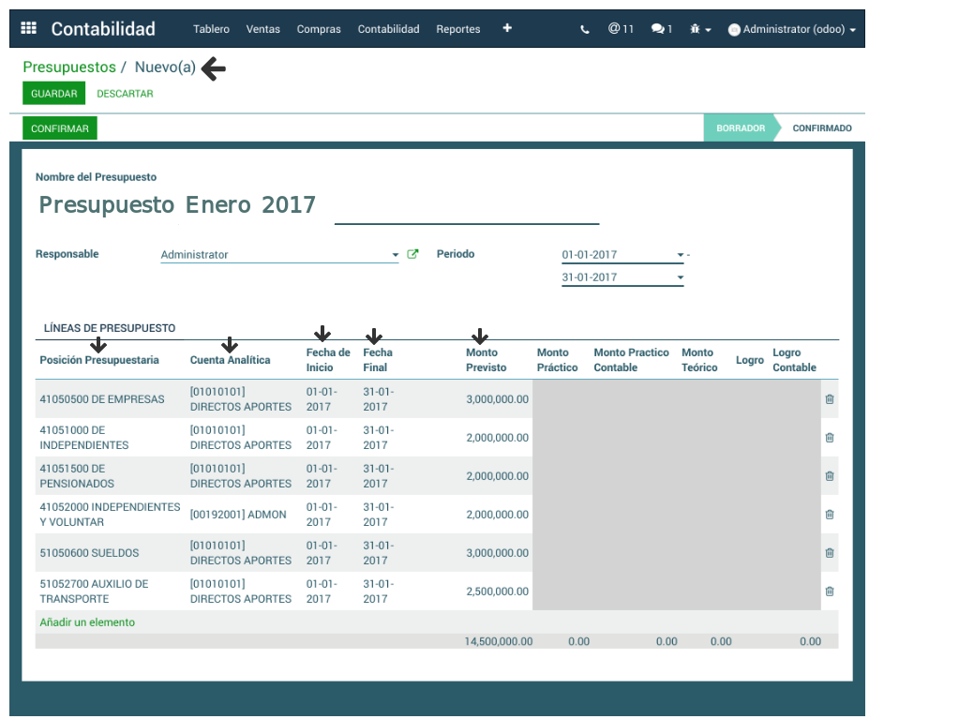
Task: Open the @ mentions notification counter
Action: 621,29
